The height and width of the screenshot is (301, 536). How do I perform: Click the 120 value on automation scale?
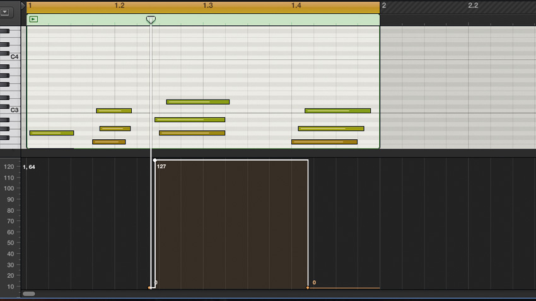tap(9, 167)
